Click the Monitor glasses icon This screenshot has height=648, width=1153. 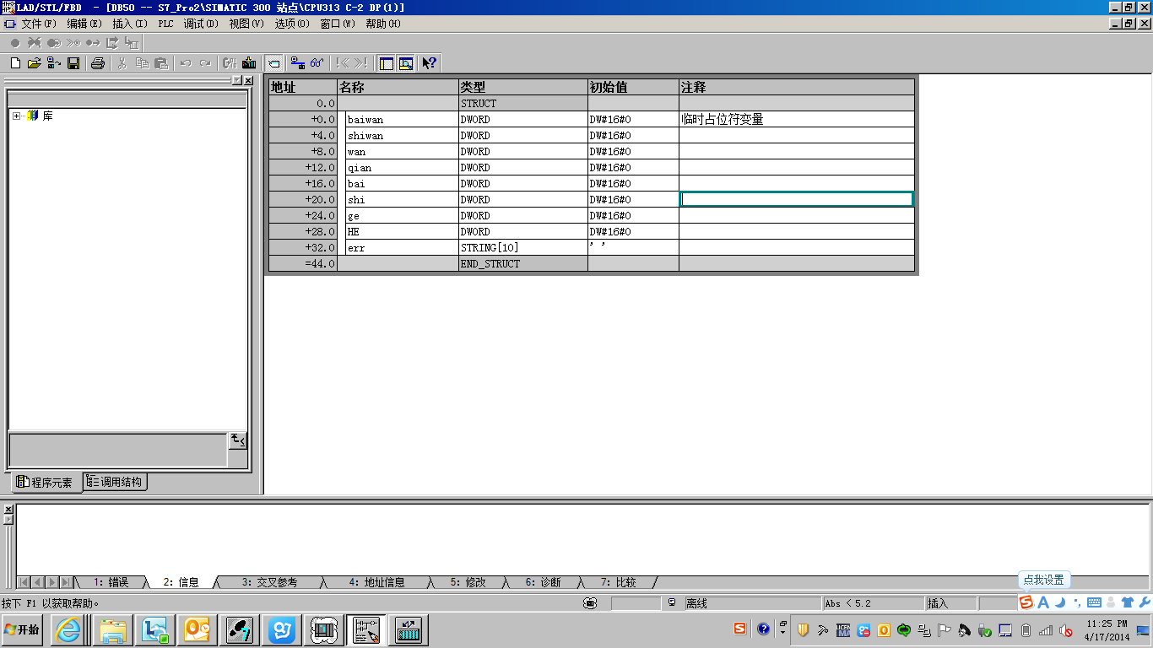[x=317, y=63]
